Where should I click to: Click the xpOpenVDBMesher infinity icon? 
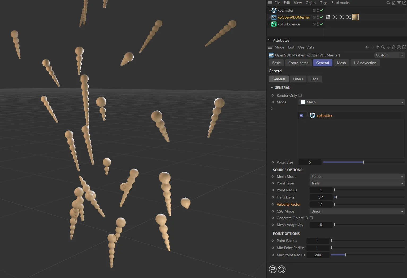coord(274,17)
